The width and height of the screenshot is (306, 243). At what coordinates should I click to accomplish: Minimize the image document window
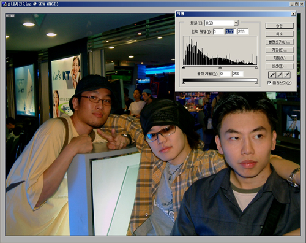coord(292,4)
